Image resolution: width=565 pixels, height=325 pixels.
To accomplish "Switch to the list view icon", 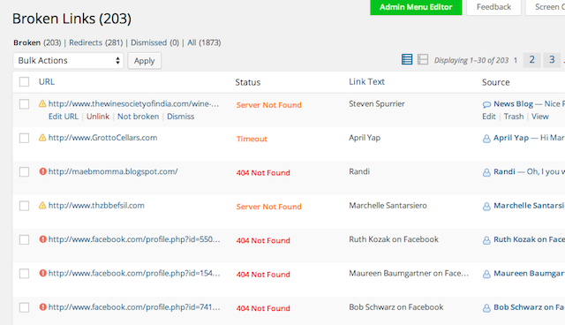I will (x=407, y=59).
